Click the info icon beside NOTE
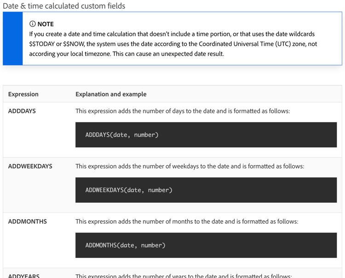The image size is (345, 278). 32,24
